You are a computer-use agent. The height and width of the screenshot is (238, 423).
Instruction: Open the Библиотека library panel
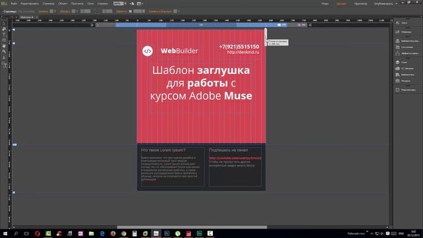pos(397,75)
